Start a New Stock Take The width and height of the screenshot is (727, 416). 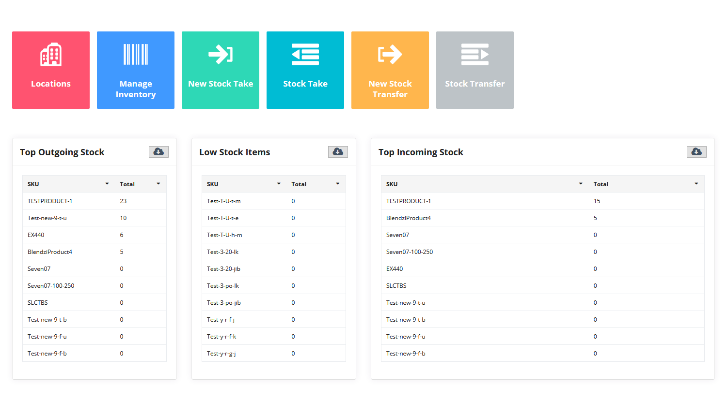click(221, 70)
